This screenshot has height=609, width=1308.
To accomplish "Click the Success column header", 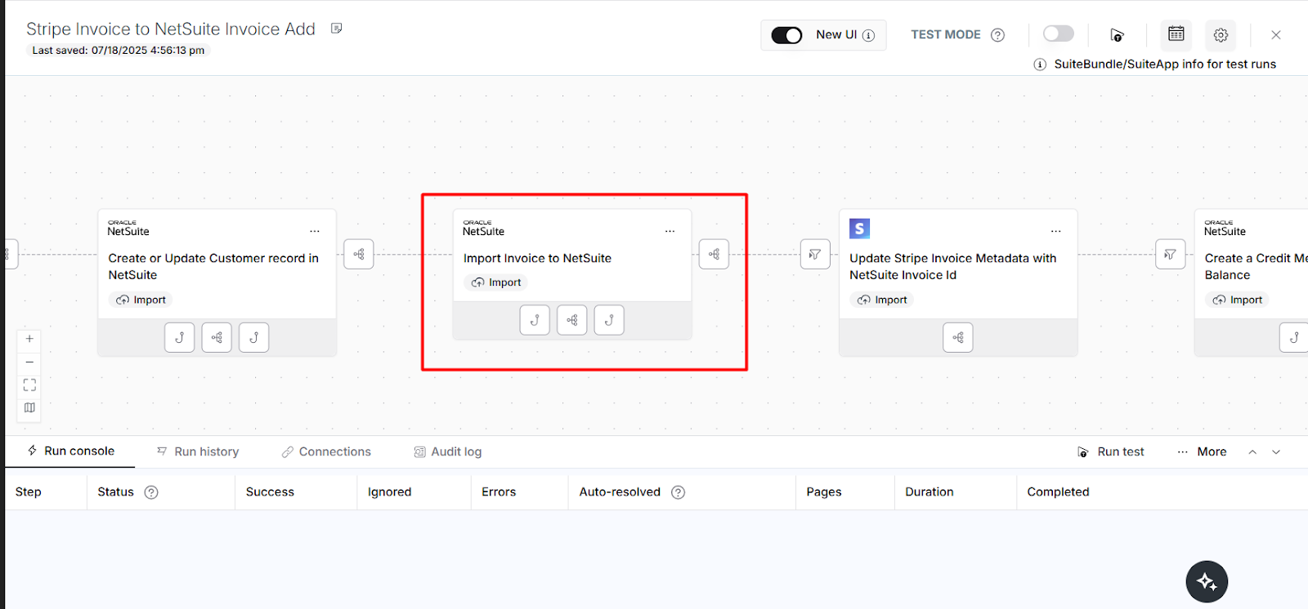I will [x=270, y=491].
